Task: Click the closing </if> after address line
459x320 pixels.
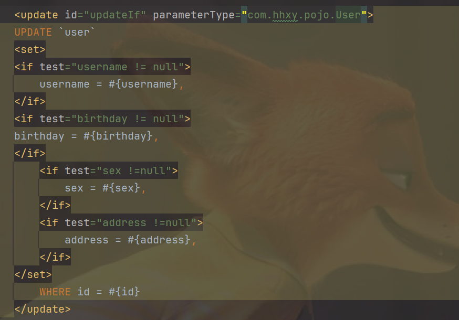Action: click(55, 257)
